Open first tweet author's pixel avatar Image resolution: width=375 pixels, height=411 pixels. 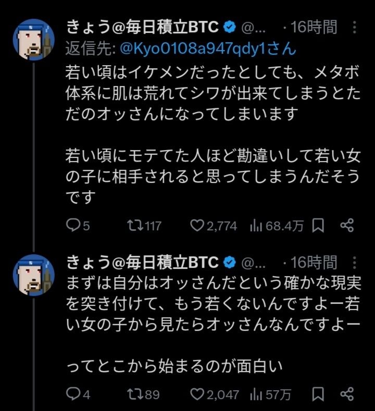[x=34, y=40]
